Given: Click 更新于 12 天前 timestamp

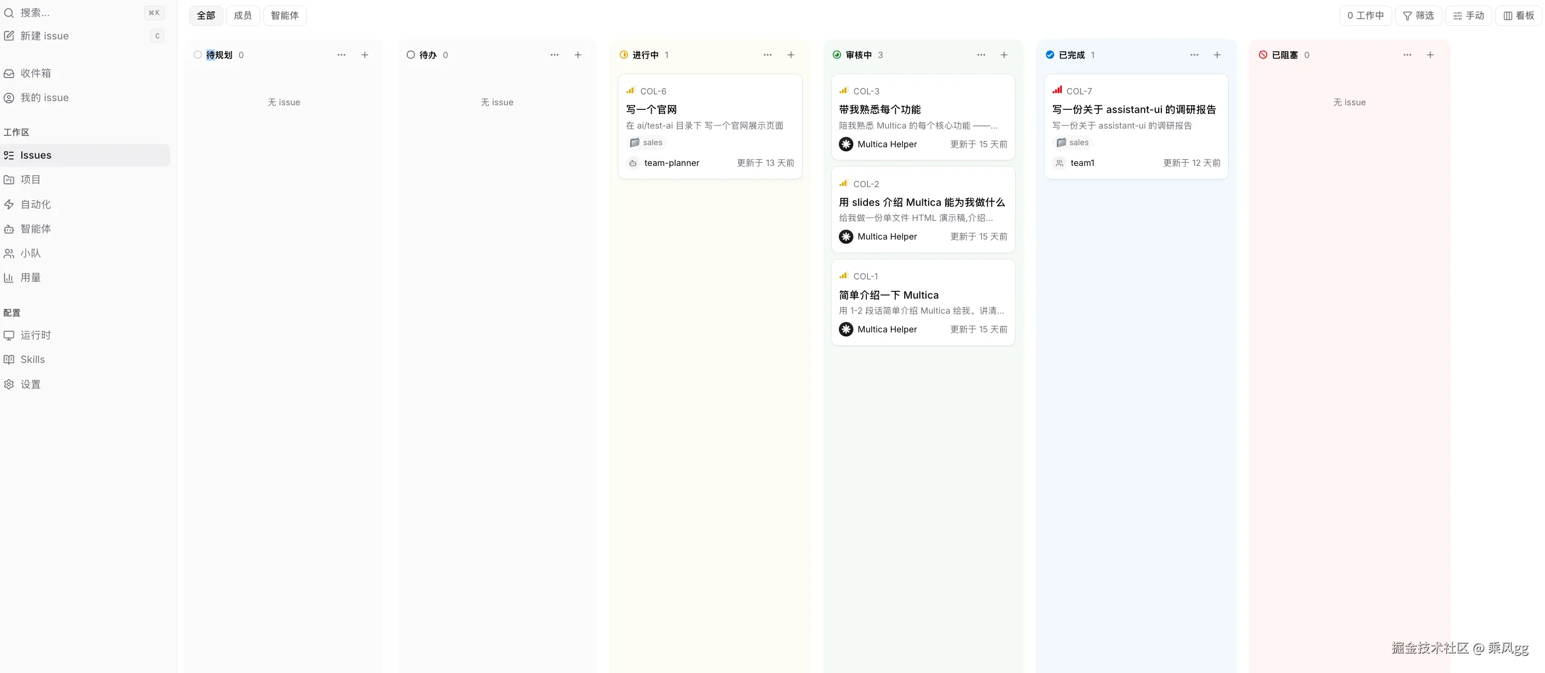Looking at the screenshot, I should pyautogui.click(x=1192, y=163).
